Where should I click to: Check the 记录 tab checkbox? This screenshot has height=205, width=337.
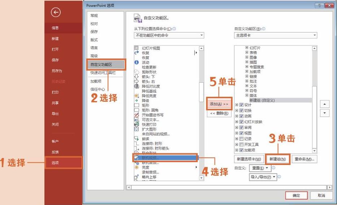tap(241, 139)
